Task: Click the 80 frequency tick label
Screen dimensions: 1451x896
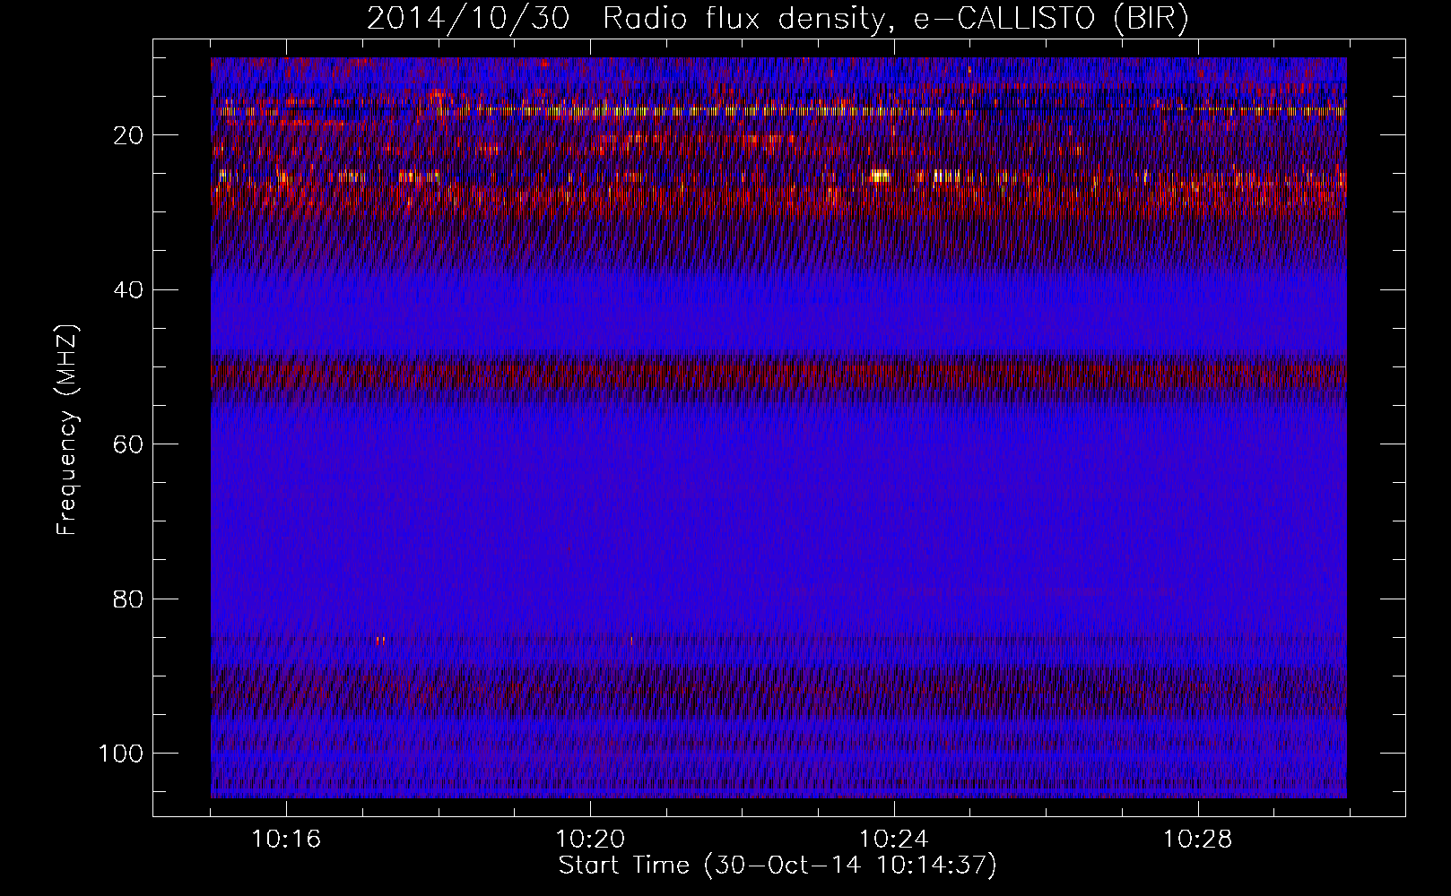Action: coord(128,599)
